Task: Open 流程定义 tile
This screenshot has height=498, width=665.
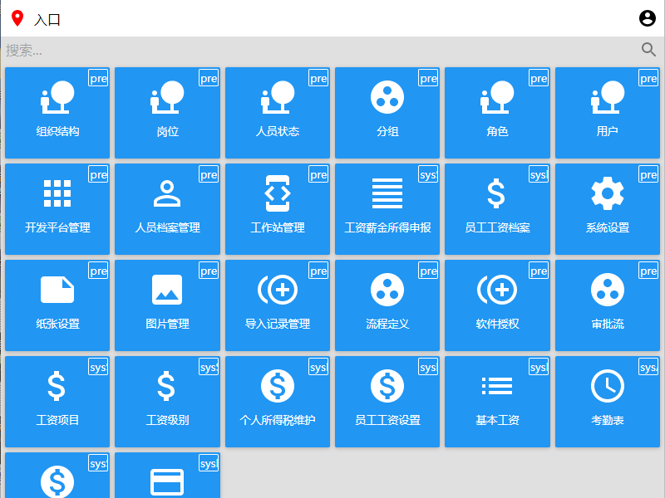Action: click(x=387, y=305)
